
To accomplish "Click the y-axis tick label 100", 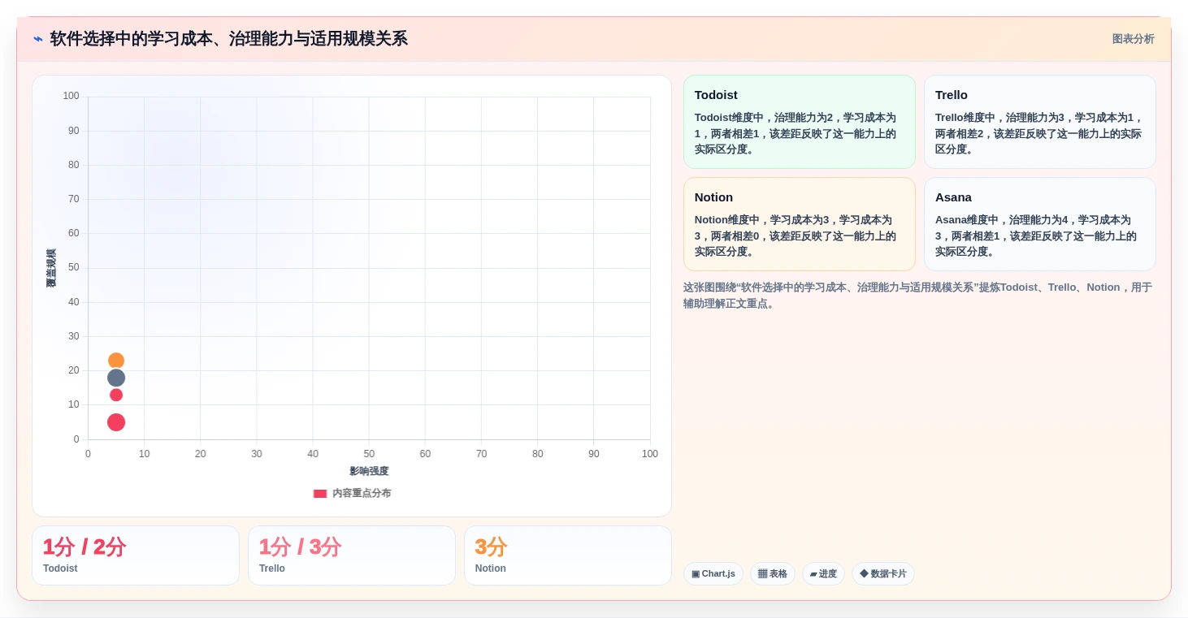I will (x=71, y=96).
